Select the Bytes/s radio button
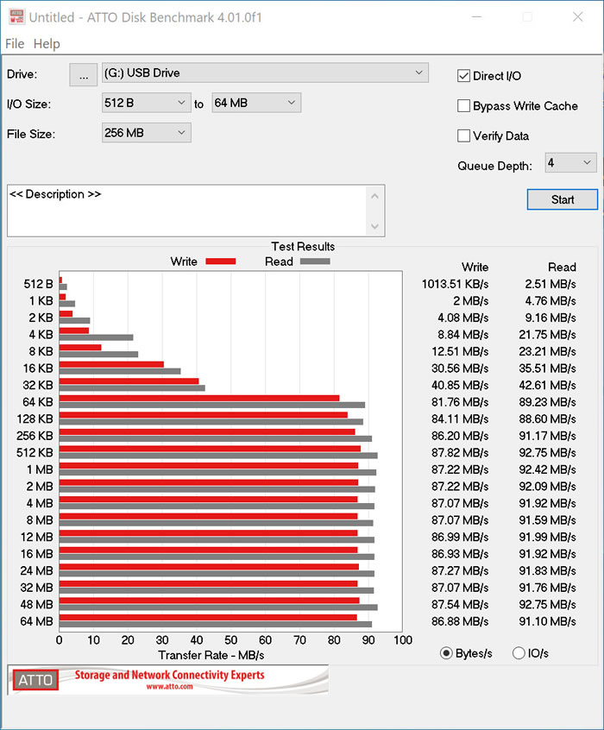Image resolution: width=604 pixels, height=730 pixels. [x=446, y=653]
